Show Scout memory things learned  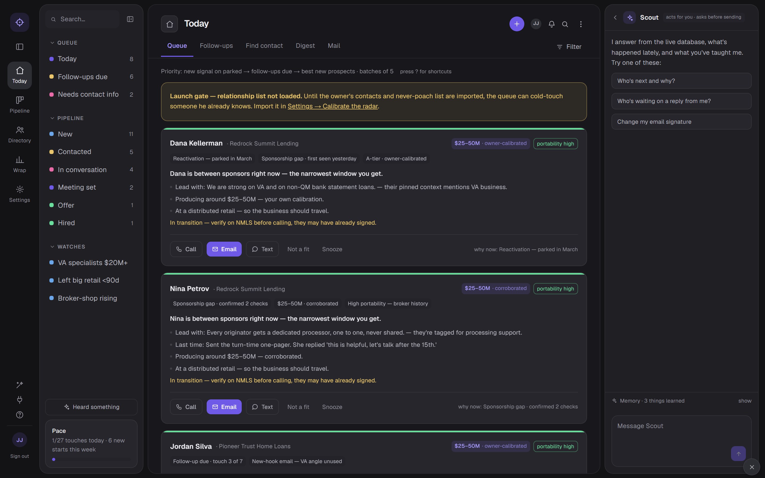pyautogui.click(x=745, y=401)
